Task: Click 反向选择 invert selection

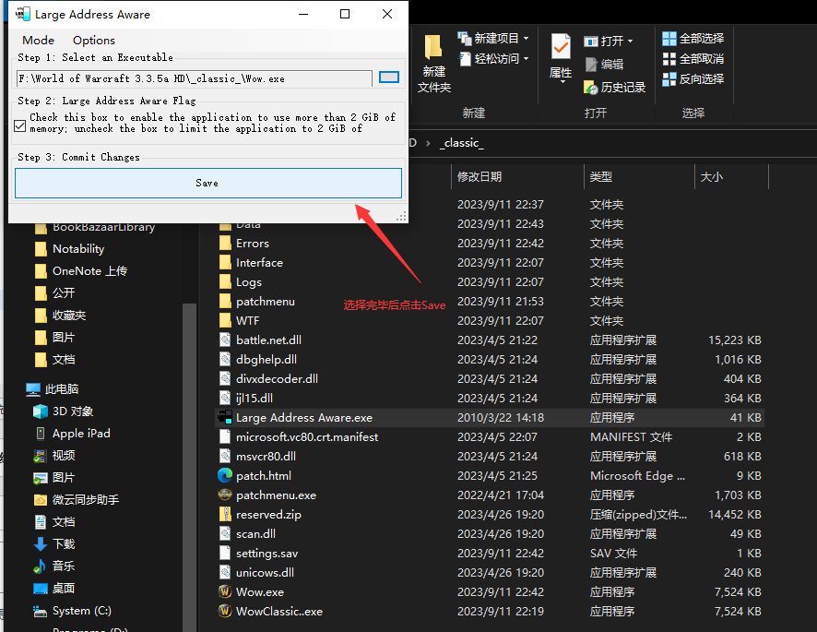Action: [693, 78]
